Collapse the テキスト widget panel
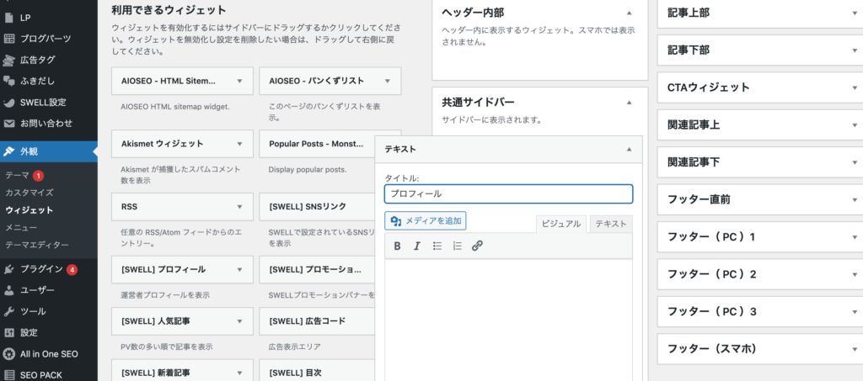Screen dimensions: 863x381 pyautogui.click(x=629, y=149)
